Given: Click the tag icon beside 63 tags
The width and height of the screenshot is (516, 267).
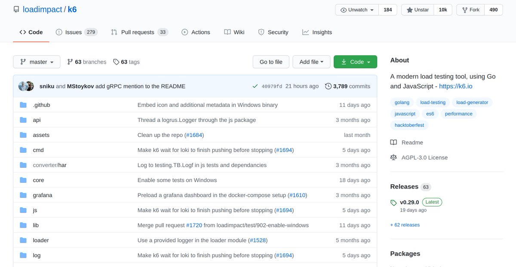Looking at the screenshot, I should pyautogui.click(x=116, y=62).
